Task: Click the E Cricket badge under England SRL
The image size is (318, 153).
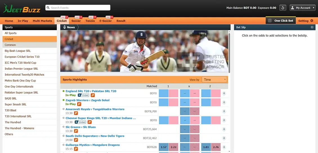Action: [x=83, y=95]
